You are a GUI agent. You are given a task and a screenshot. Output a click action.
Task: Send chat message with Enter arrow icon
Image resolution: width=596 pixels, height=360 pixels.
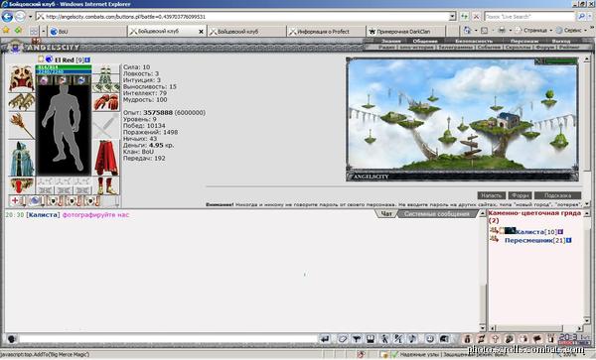point(324,339)
